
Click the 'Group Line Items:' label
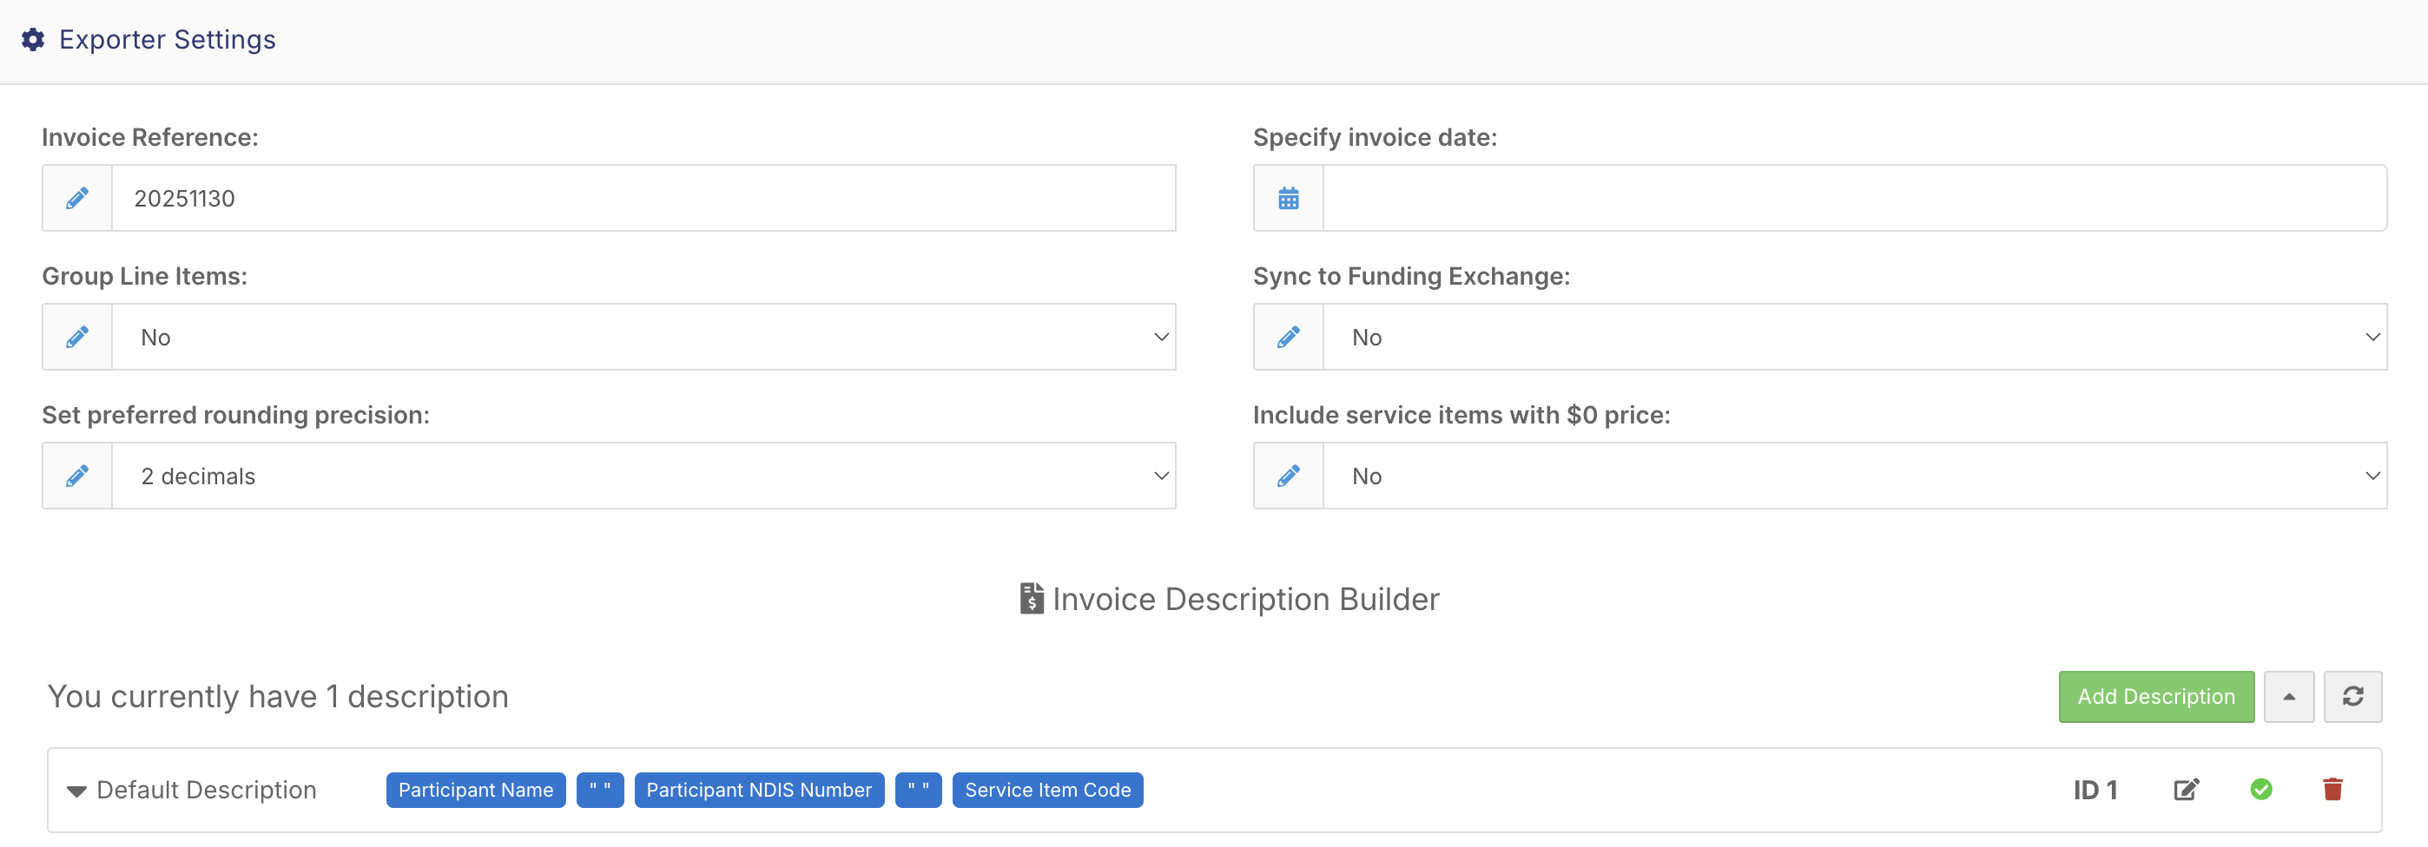[144, 276]
